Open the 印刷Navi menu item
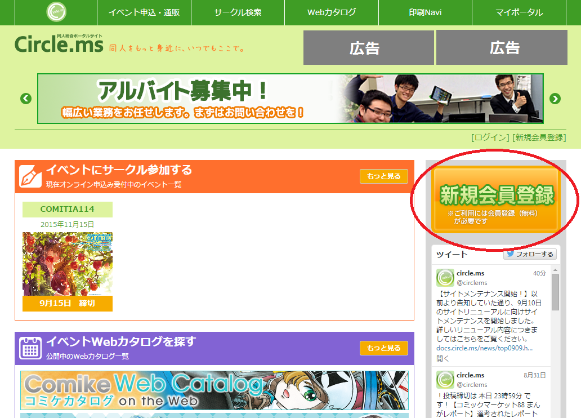 point(426,12)
